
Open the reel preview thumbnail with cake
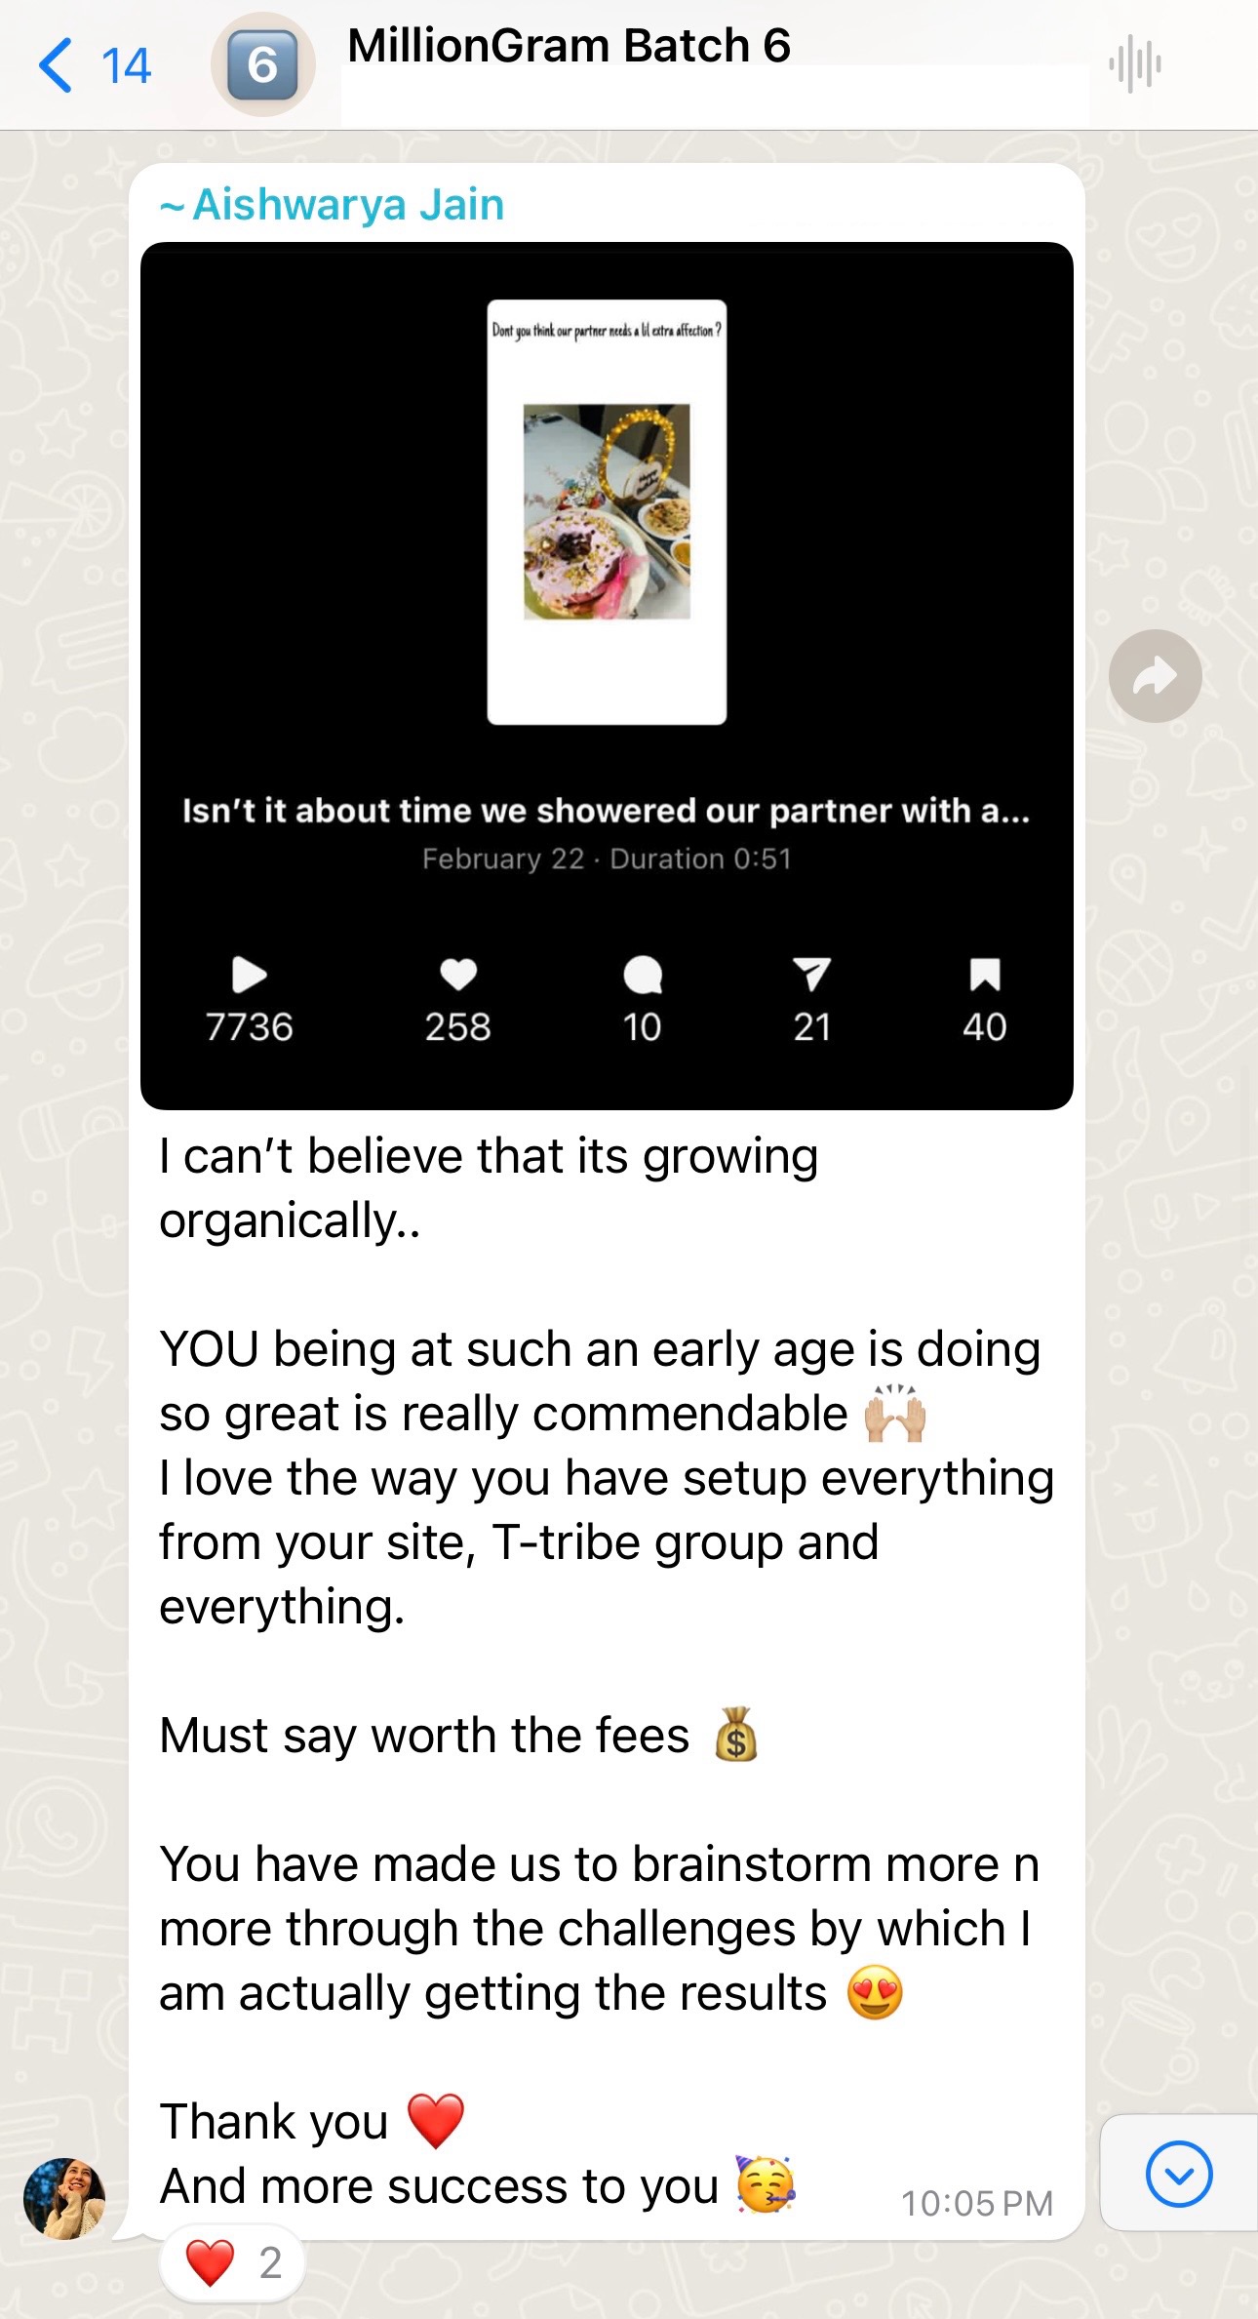click(x=607, y=512)
